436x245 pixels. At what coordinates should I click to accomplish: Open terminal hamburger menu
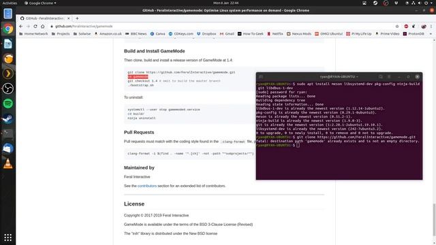point(389,77)
